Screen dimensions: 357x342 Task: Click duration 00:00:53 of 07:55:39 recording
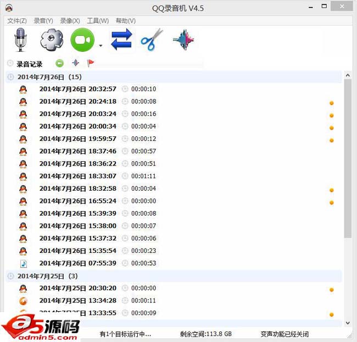[x=144, y=263]
